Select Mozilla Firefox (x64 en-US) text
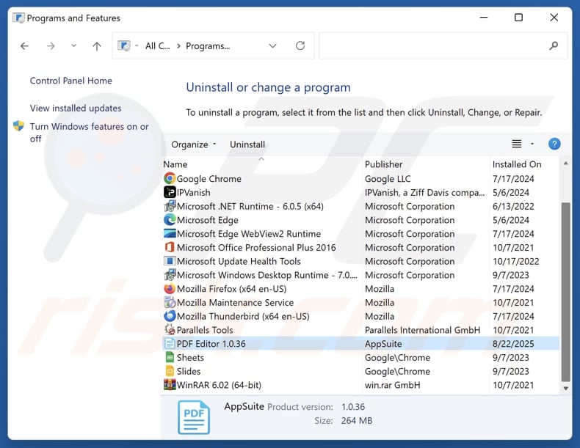The image size is (580, 448). point(231,289)
